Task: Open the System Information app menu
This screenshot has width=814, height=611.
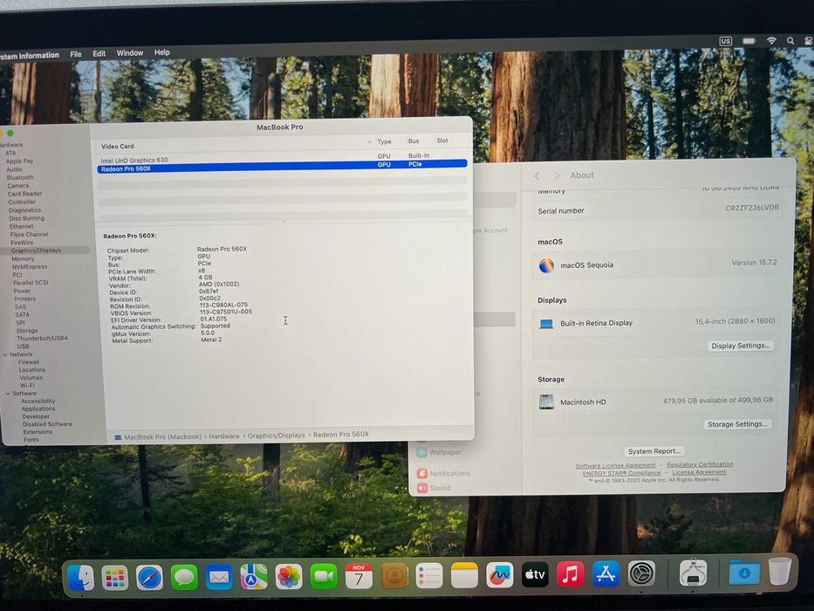Action: 30,55
